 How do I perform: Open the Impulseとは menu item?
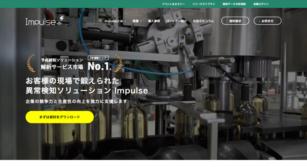click(x=114, y=21)
